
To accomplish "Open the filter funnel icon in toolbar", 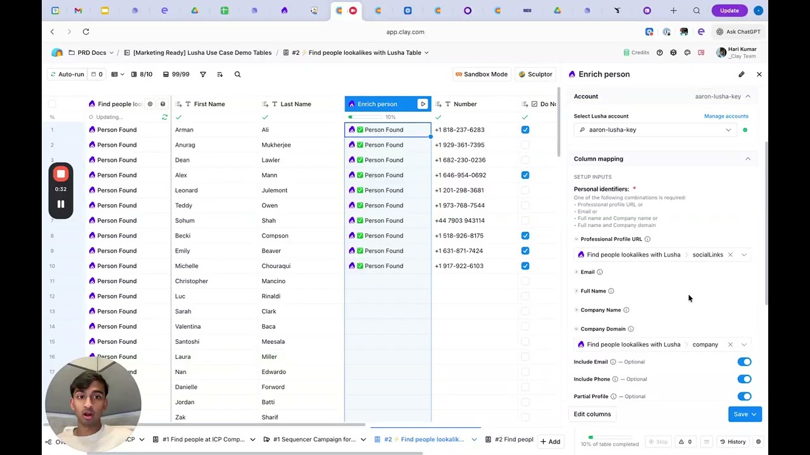I will (x=203, y=75).
